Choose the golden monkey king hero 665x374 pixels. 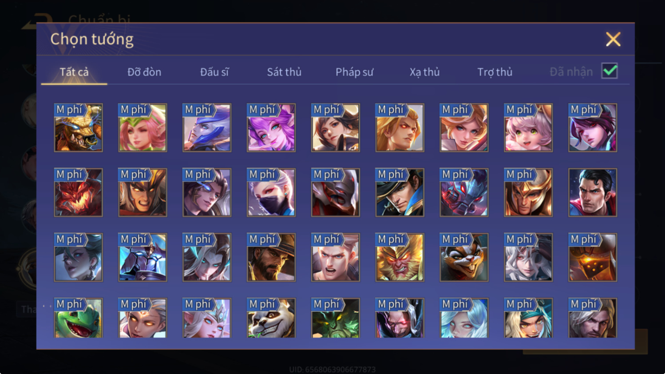coord(400,257)
